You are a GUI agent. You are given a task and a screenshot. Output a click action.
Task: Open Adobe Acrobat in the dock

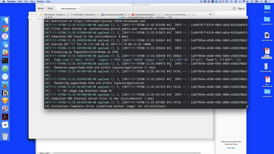click(5, 117)
